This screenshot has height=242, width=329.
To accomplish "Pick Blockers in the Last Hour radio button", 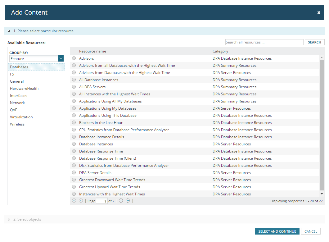I will [x=74, y=122].
